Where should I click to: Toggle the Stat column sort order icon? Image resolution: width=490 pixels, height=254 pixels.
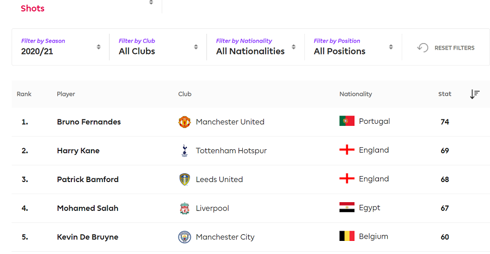click(x=475, y=94)
